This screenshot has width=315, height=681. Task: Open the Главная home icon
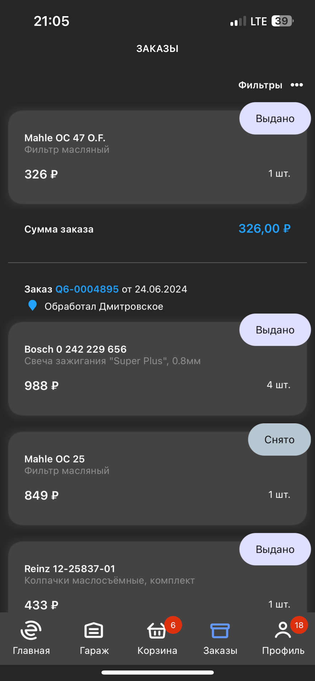point(31,631)
